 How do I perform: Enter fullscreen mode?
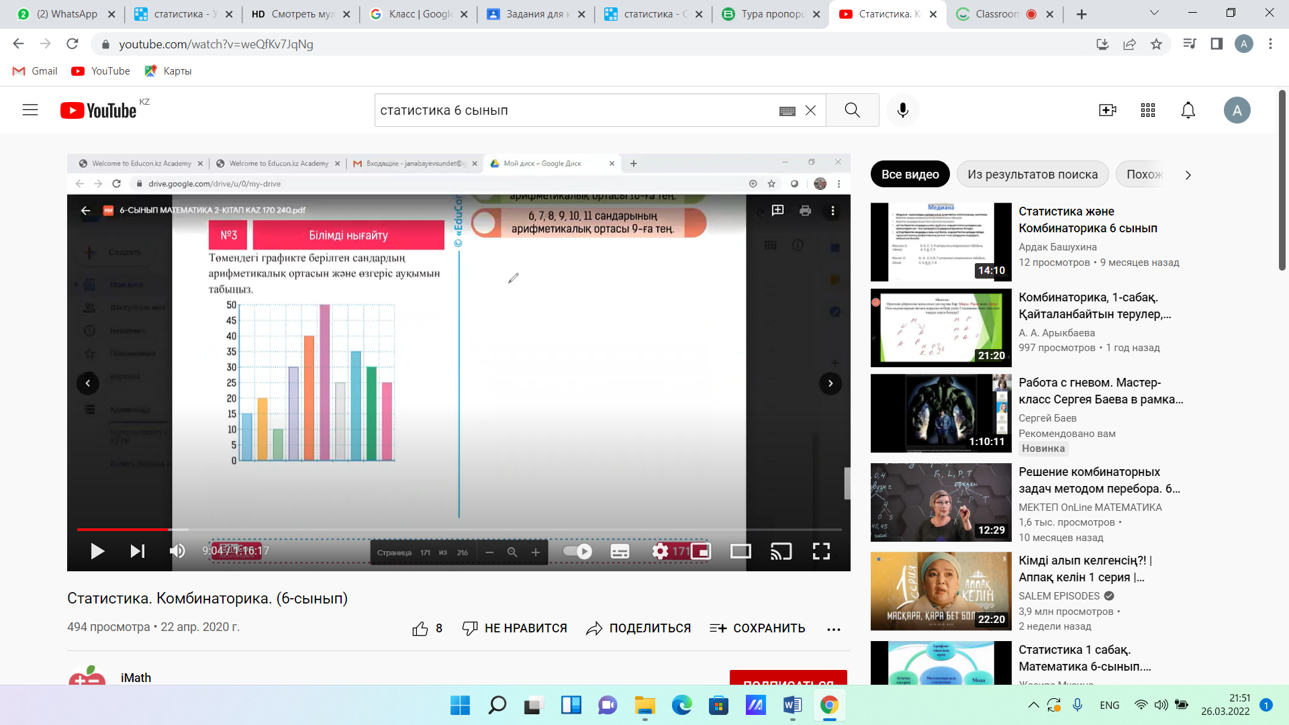coord(821,552)
